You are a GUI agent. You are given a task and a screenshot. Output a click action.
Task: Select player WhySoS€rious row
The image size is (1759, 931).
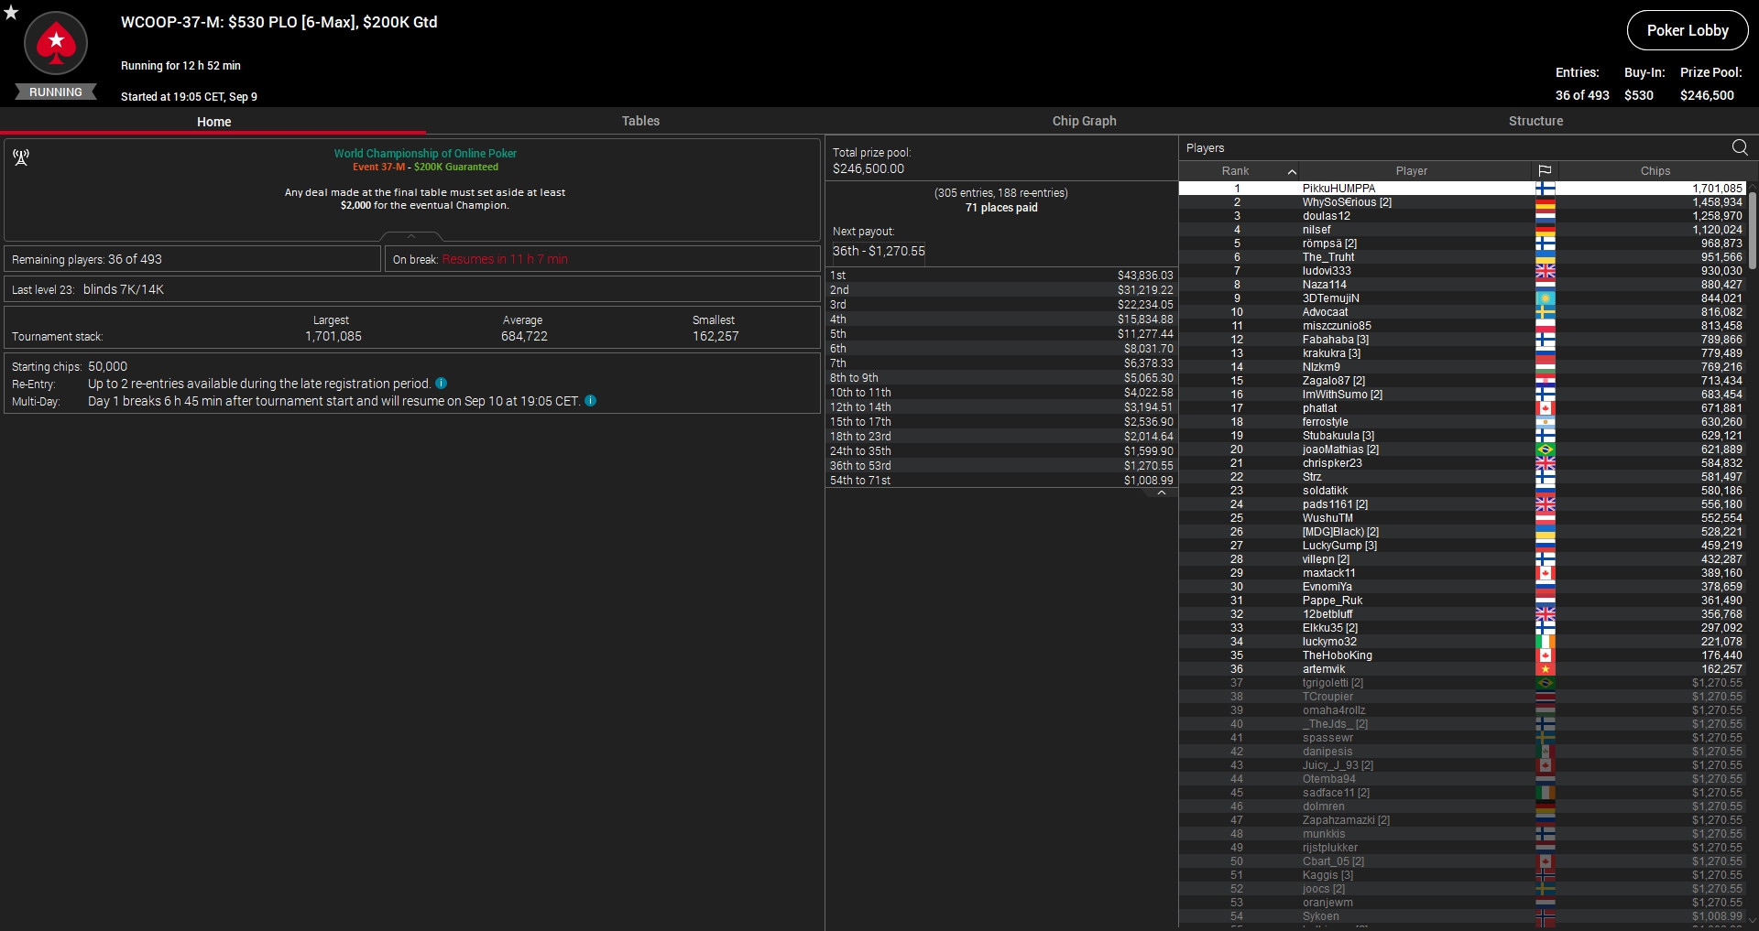1462,202
